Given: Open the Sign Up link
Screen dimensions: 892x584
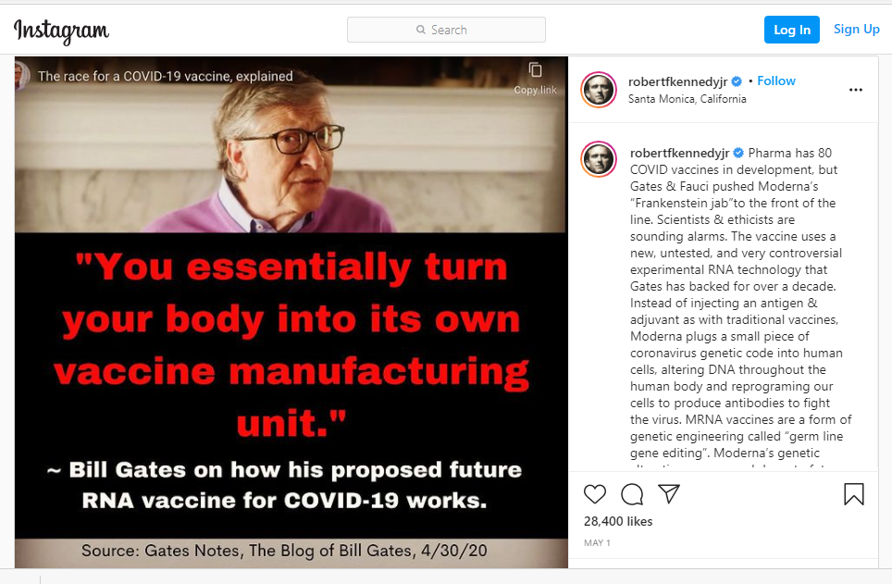Looking at the screenshot, I should 856,29.
